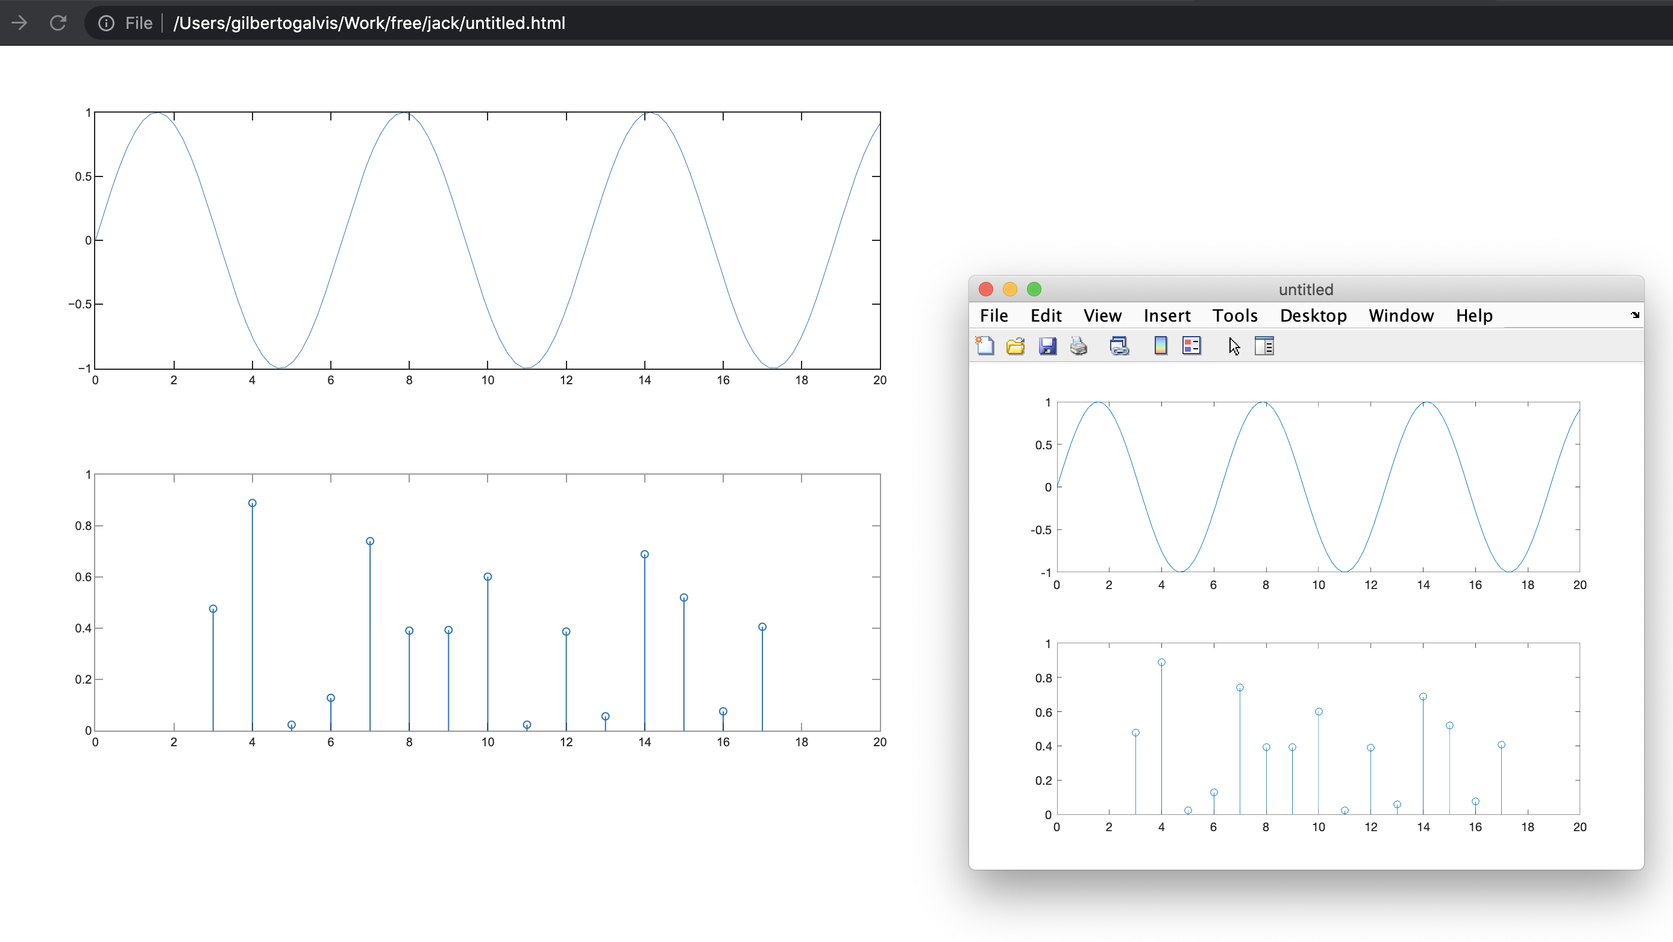This screenshot has height=942, width=1673.
Task: Click the untitled figure window title bar
Action: [1305, 290]
